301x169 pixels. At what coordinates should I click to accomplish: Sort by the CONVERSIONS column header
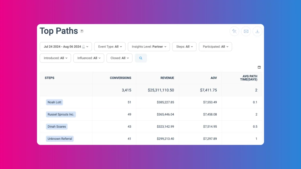[x=121, y=78]
